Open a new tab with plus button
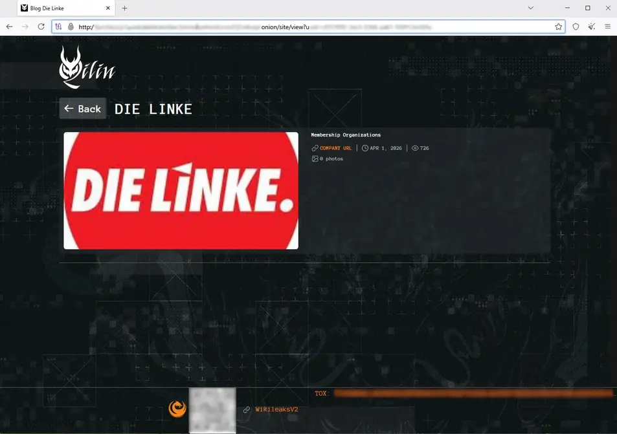The width and height of the screenshot is (617, 434). coord(124,8)
